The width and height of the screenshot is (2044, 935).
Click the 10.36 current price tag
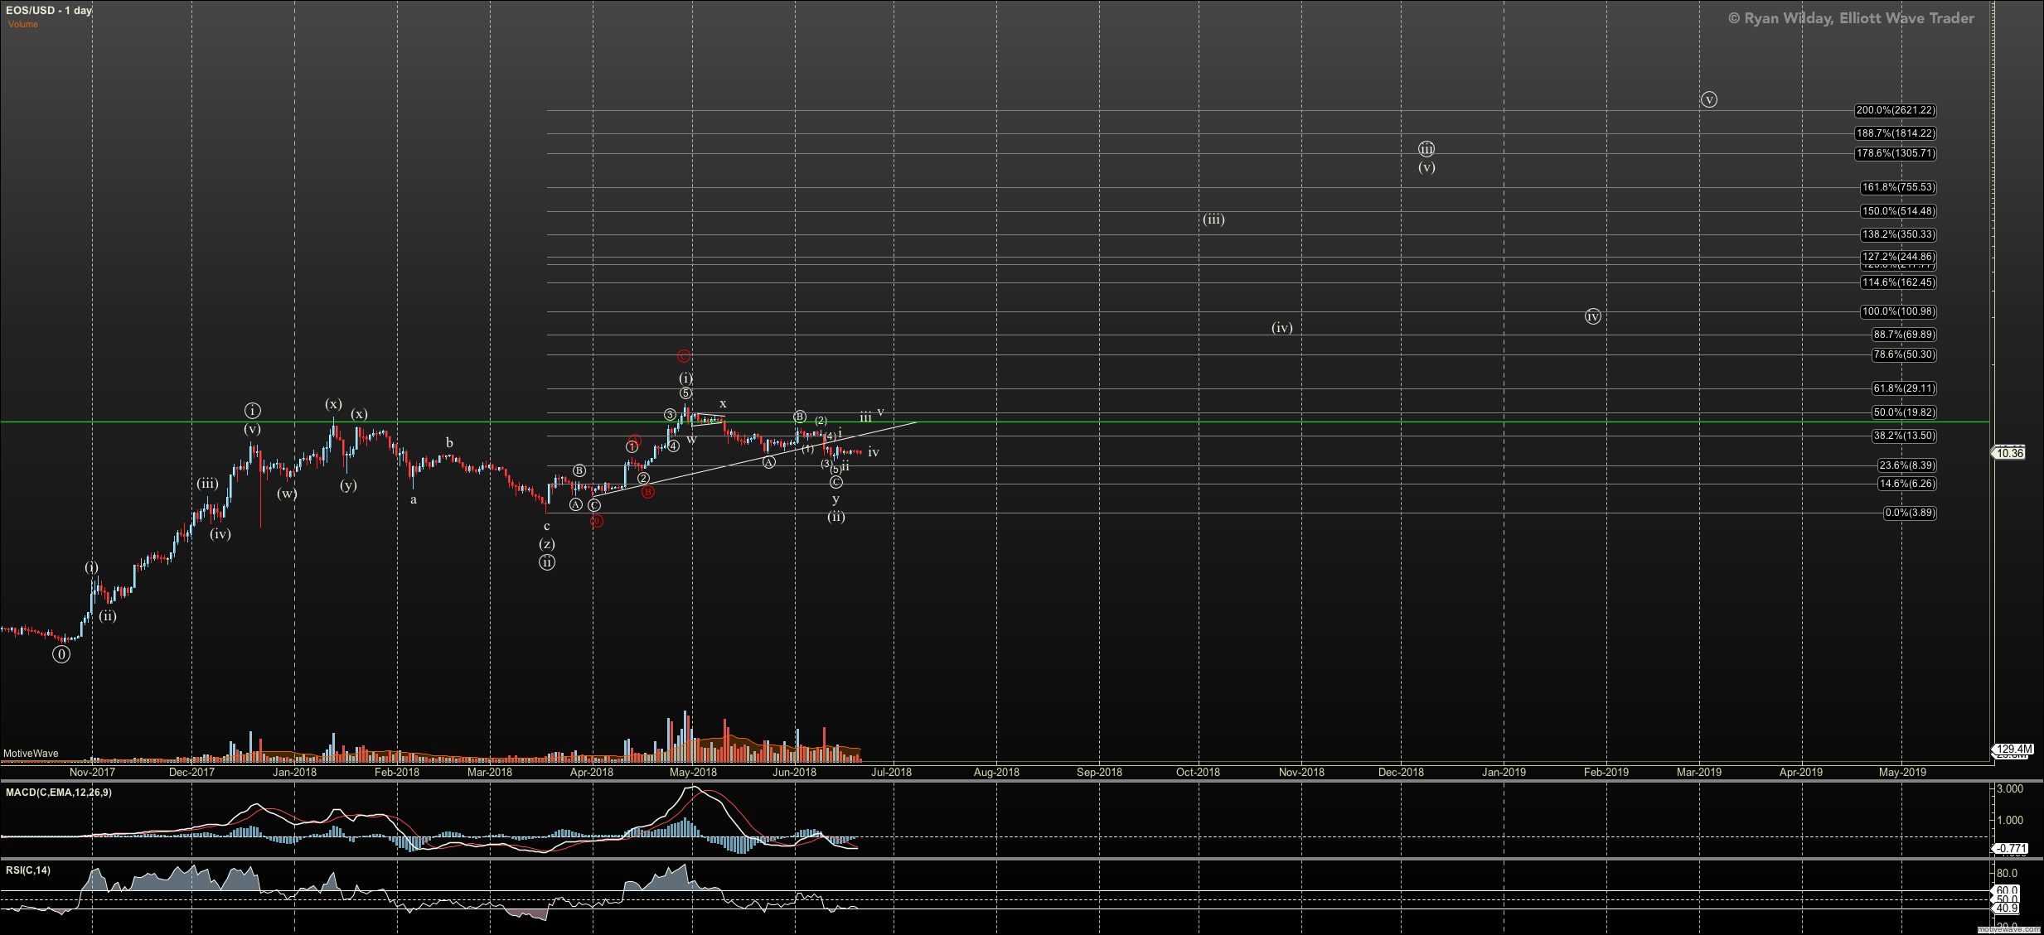pos(2009,453)
